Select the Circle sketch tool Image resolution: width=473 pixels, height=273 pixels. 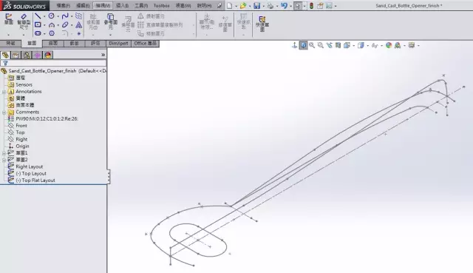tap(52, 16)
